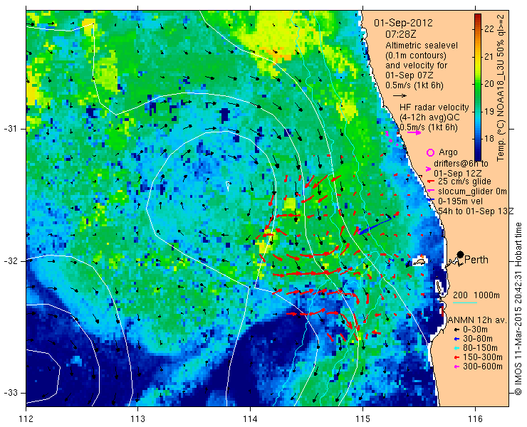The height and width of the screenshot is (427, 527).
Task: Click the 114 longitude axis label
Action: (x=250, y=419)
